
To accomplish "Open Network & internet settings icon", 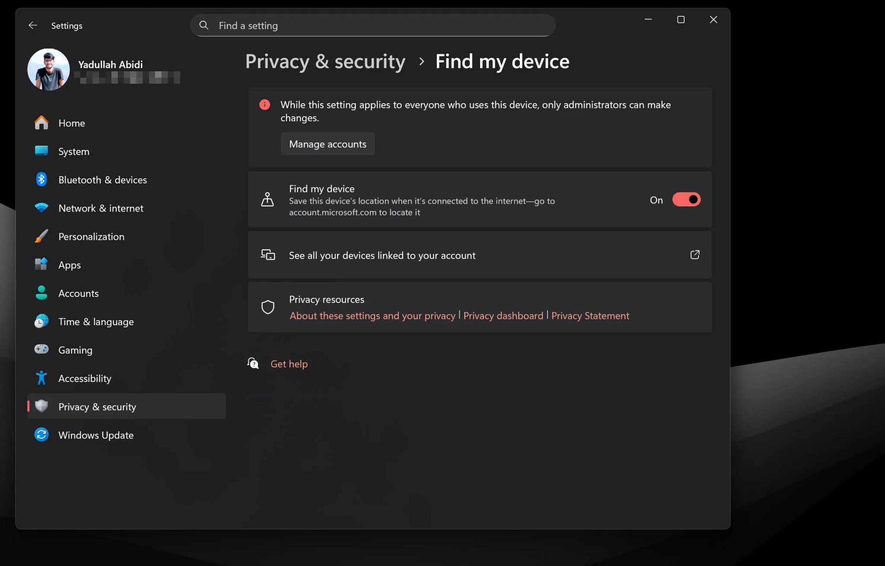I will click(x=41, y=208).
